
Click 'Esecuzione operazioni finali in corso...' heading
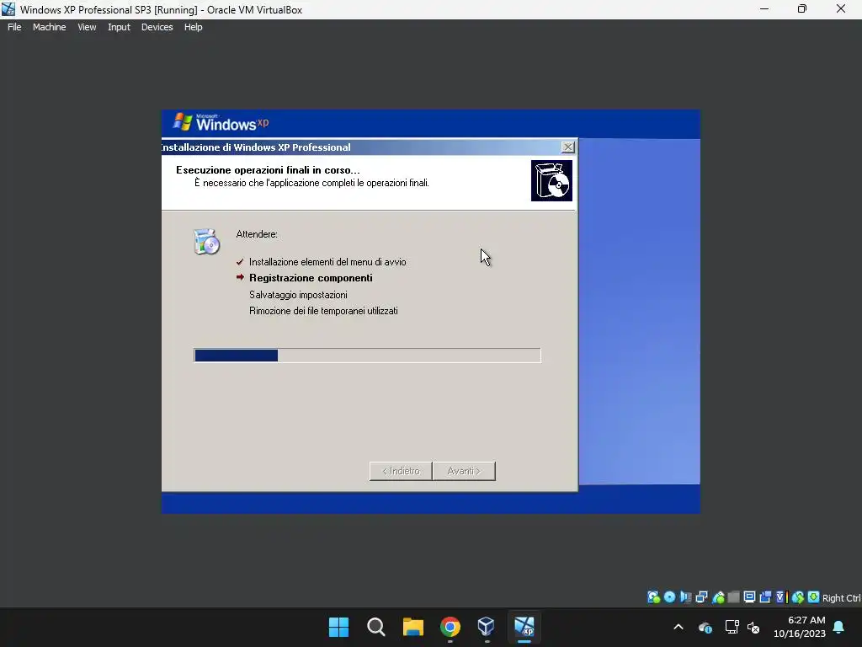tap(268, 170)
